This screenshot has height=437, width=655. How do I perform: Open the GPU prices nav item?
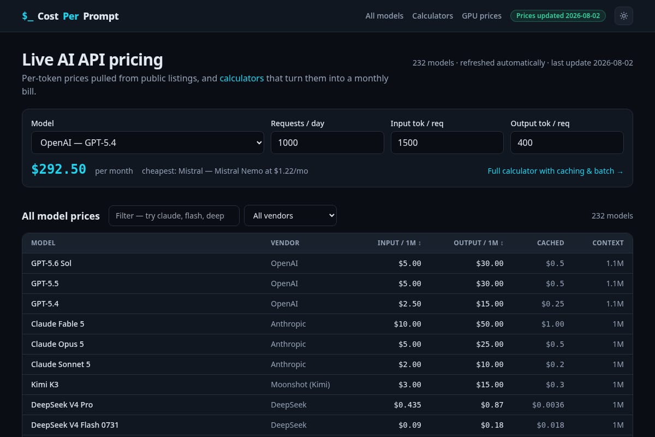[x=481, y=16]
